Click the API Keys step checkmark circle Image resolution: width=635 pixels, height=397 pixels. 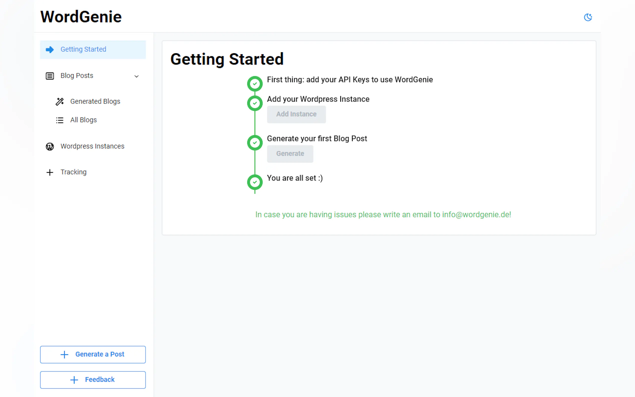point(255,84)
